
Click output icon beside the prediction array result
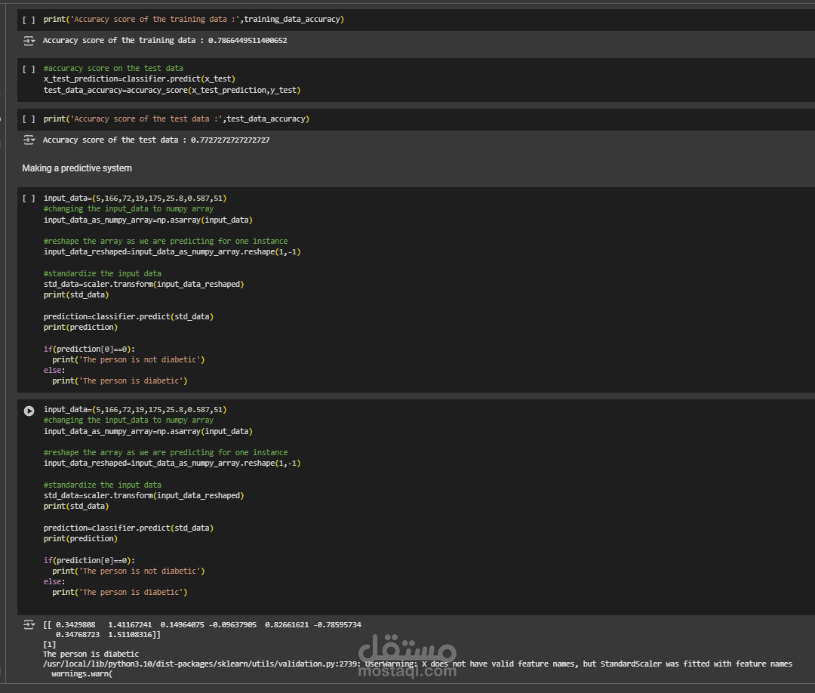click(29, 624)
